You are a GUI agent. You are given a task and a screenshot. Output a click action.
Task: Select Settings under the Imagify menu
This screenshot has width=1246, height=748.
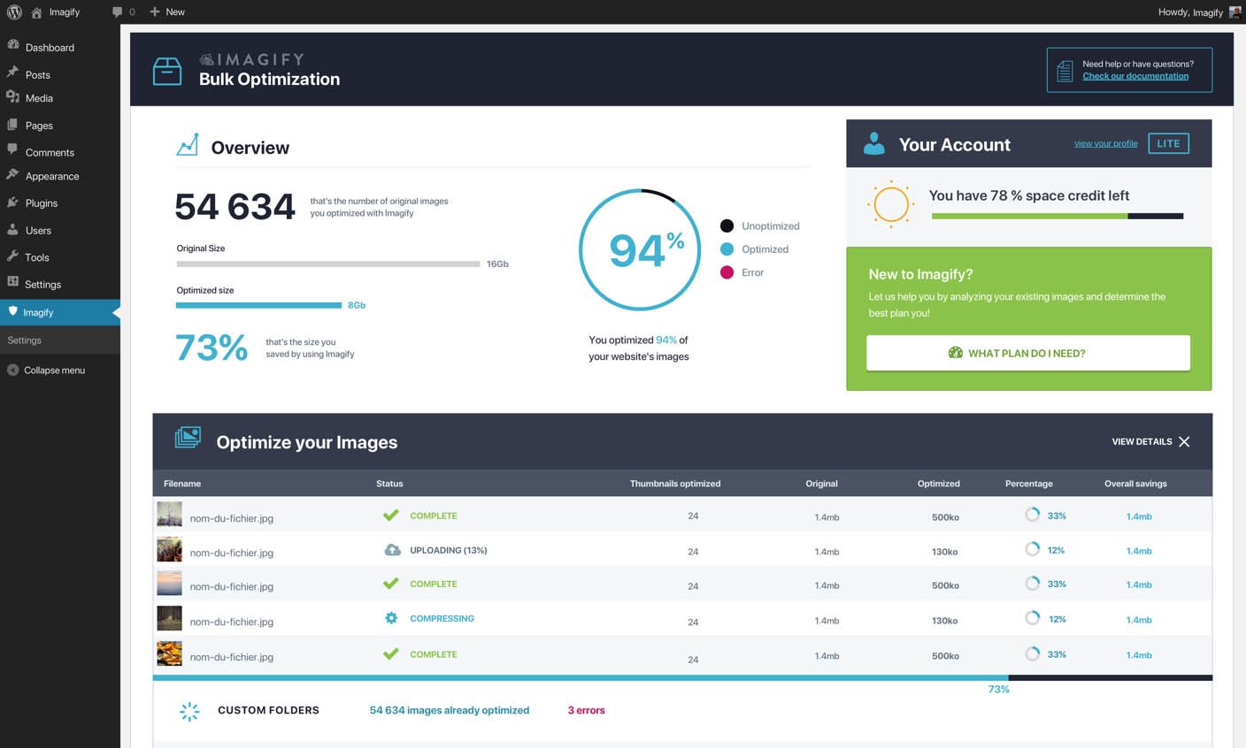coord(24,340)
